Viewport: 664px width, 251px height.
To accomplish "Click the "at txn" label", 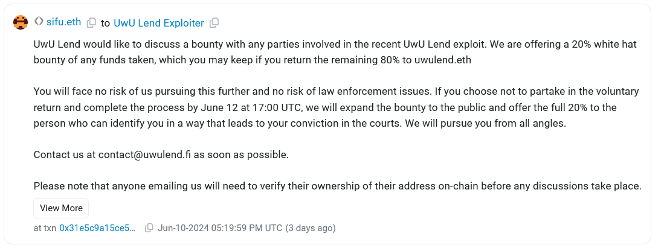I will [x=45, y=228].
